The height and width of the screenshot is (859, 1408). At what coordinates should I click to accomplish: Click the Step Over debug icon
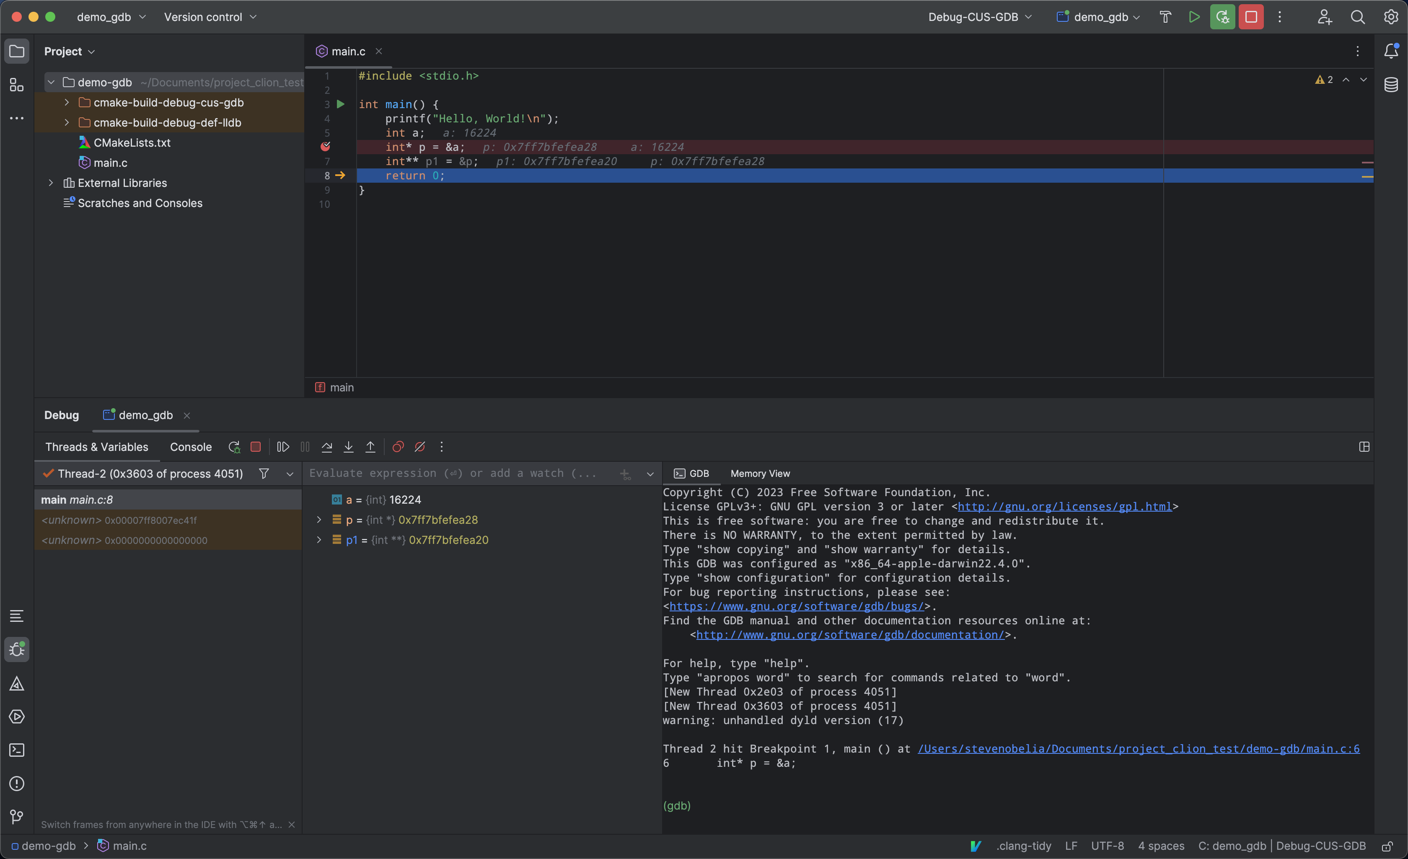[327, 447]
